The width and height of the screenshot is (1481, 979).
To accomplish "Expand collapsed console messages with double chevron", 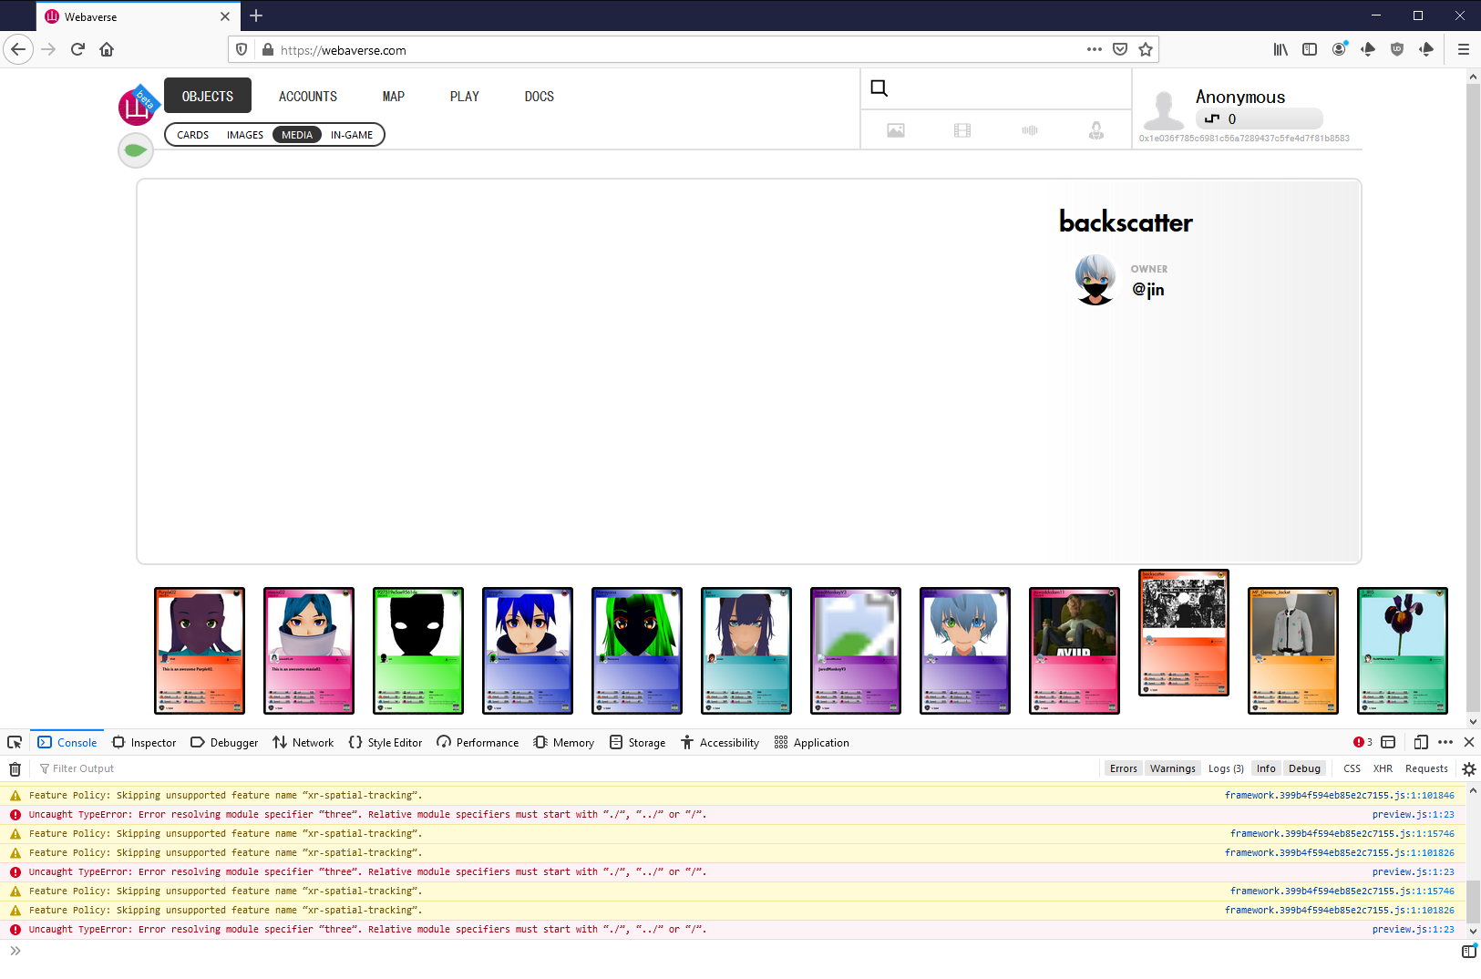I will [x=15, y=950].
